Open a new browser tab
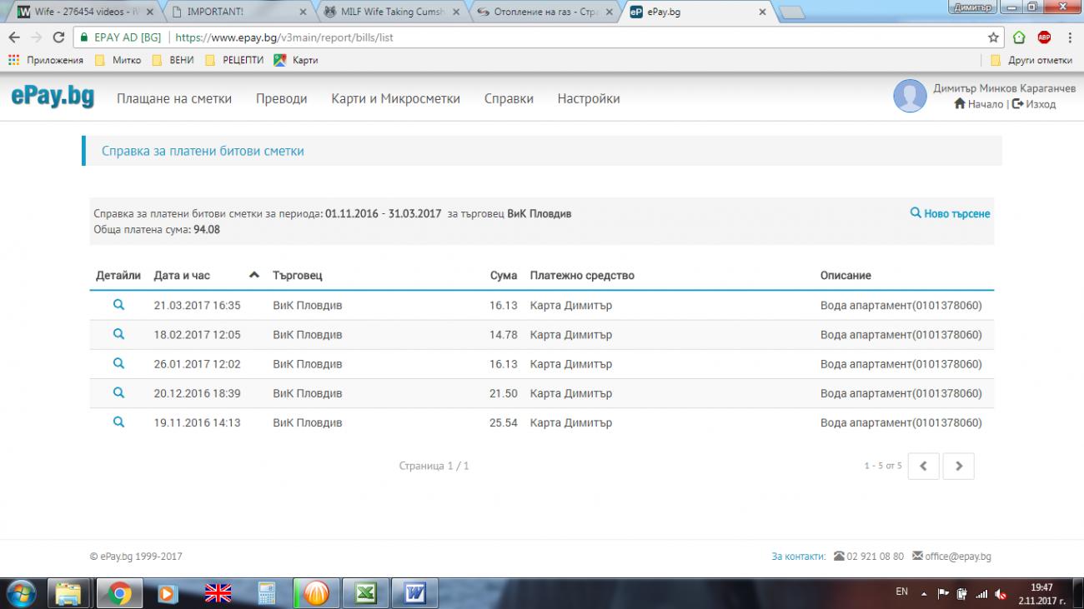This screenshot has width=1084, height=609. click(x=791, y=12)
